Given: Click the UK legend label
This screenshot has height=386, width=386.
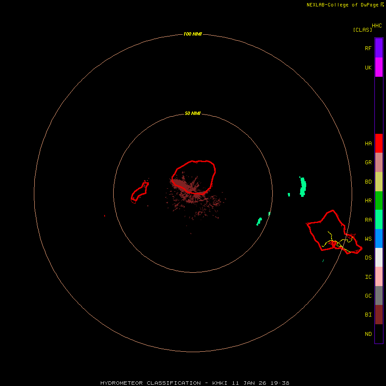Looking at the screenshot, I should (368, 68).
